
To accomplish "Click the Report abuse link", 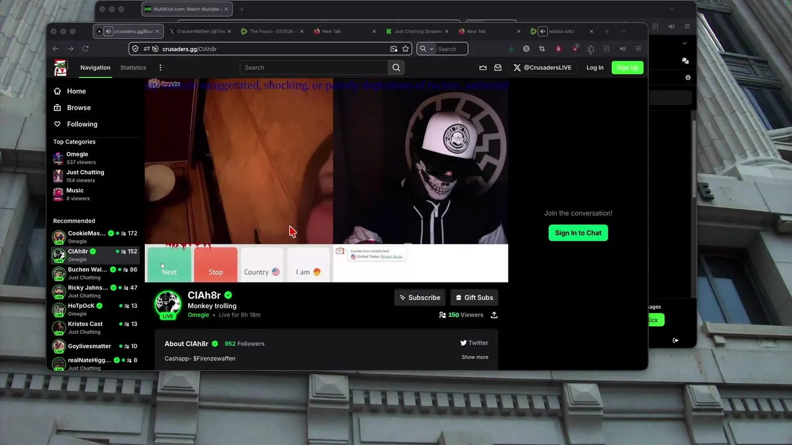I will pyautogui.click(x=392, y=256).
